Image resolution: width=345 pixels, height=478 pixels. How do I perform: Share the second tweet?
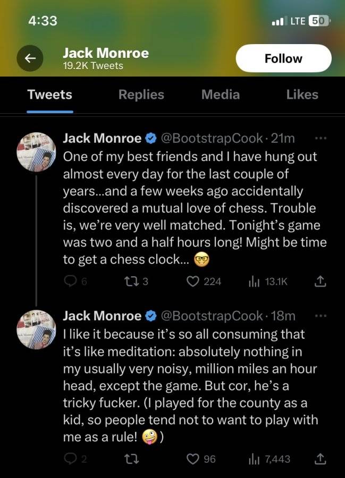point(320,458)
